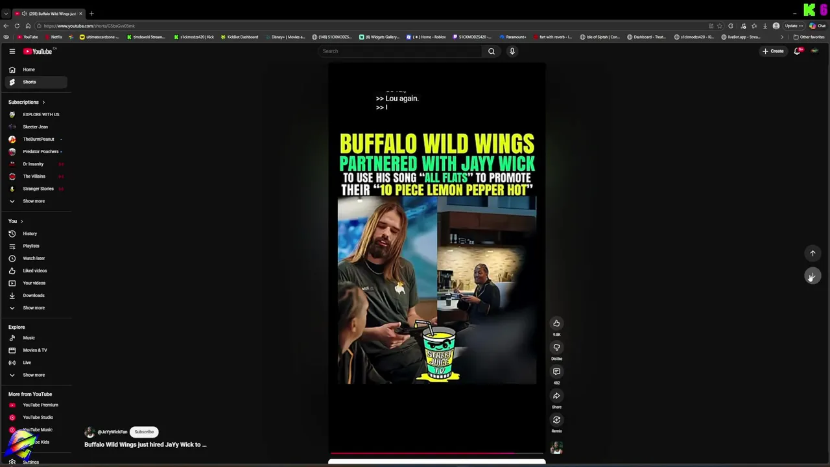
Task: Click the YouTube logo
Action: (x=38, y=51)
